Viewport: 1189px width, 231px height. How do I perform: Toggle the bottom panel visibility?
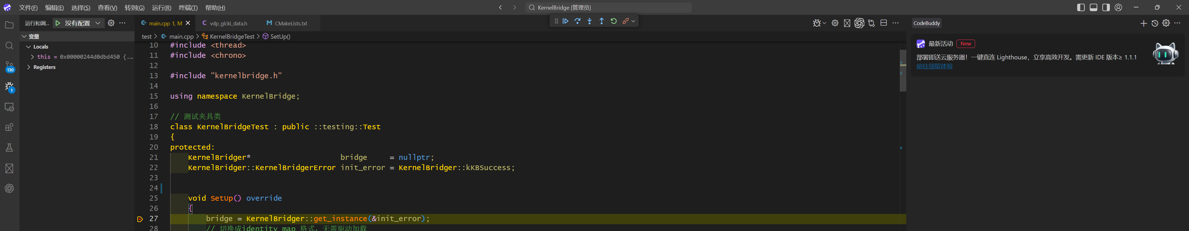click(x=1094, y=7)
